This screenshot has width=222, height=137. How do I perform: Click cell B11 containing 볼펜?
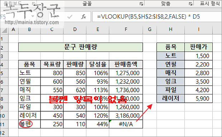[x=29, y=124]
